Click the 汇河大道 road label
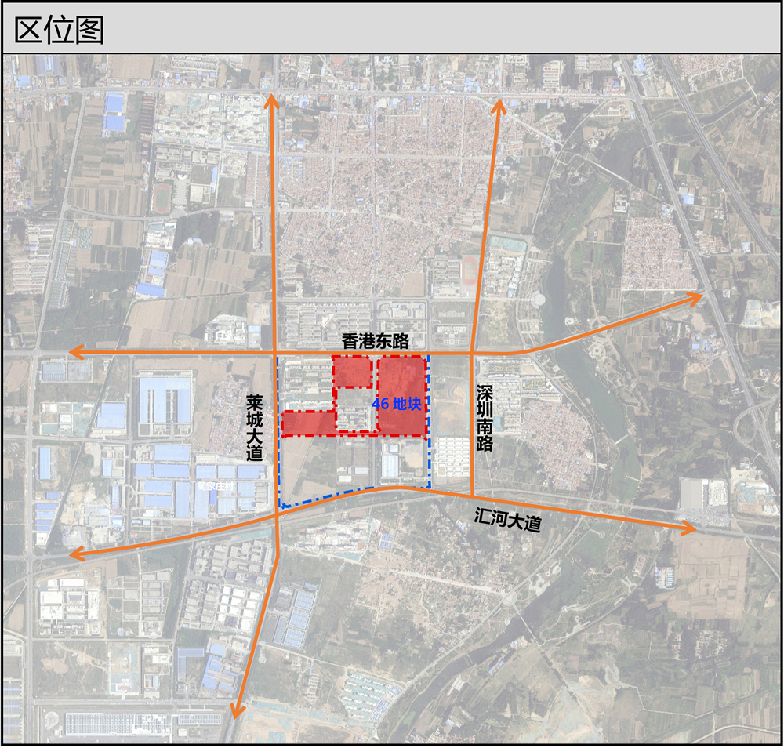The height and width of the screenshot is (748, 784). point(508,520)
